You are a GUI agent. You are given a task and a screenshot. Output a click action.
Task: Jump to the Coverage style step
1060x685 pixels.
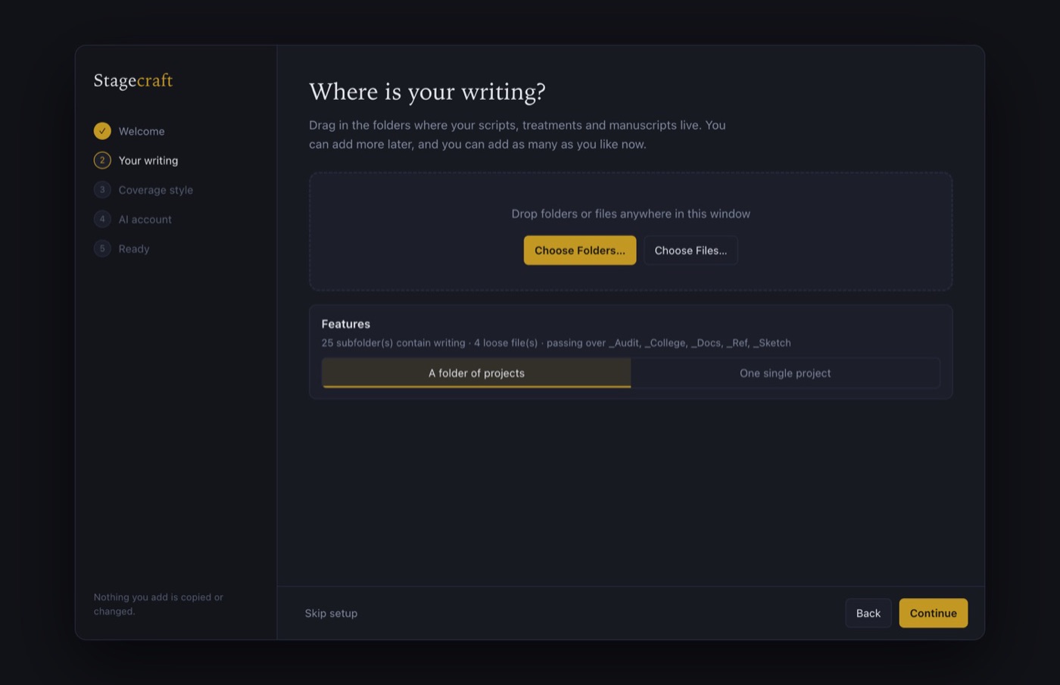[x=156, y=191]
